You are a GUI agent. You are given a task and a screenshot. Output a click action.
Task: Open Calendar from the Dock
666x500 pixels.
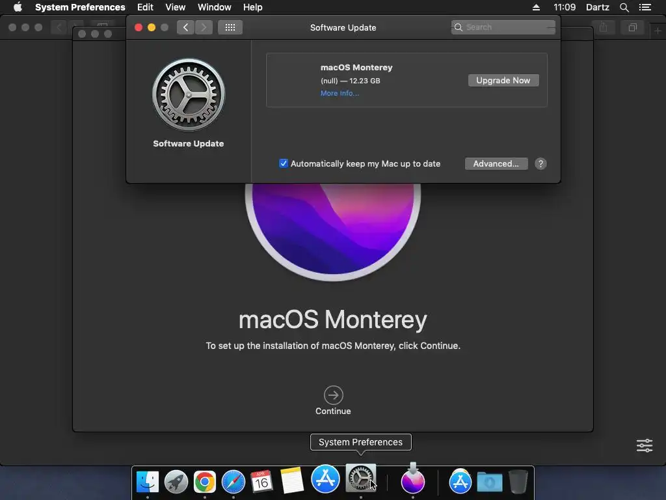click(x=261, y=482)
